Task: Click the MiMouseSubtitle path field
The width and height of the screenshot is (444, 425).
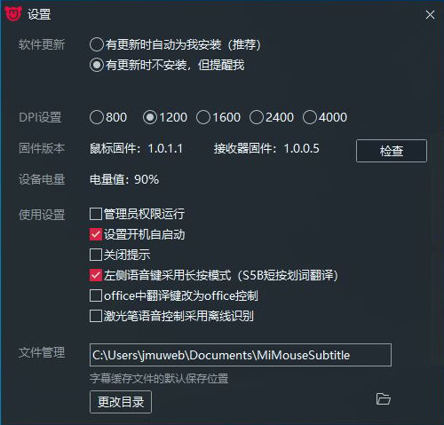Action: [241, 355]
